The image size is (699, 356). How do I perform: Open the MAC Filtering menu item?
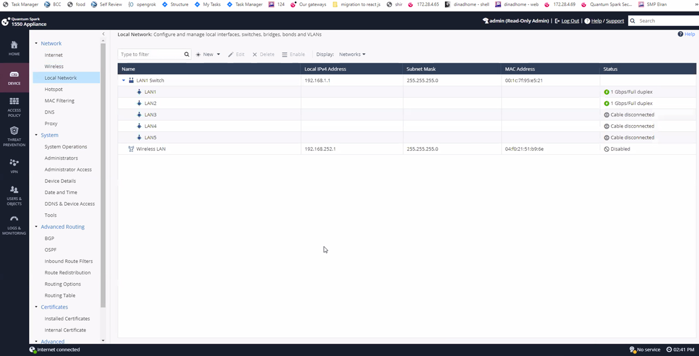59,101
